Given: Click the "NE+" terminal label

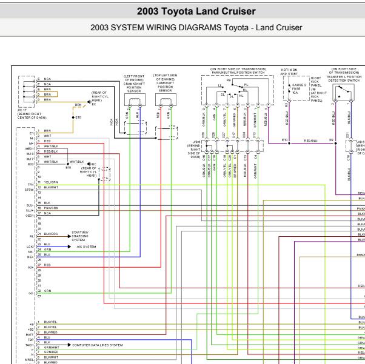Looking at the screenshot, I should pyautogui.click(x=30, y=257).
